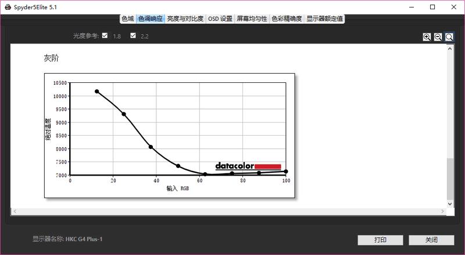Select the fit-to-view magnifier icon
This screenshot has width=465, height=255.
coord(449,37)
